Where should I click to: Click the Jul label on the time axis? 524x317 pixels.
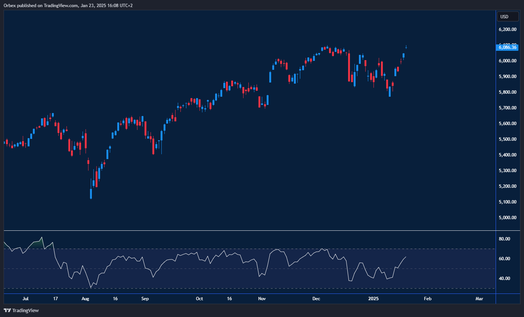tap(25, 299)
